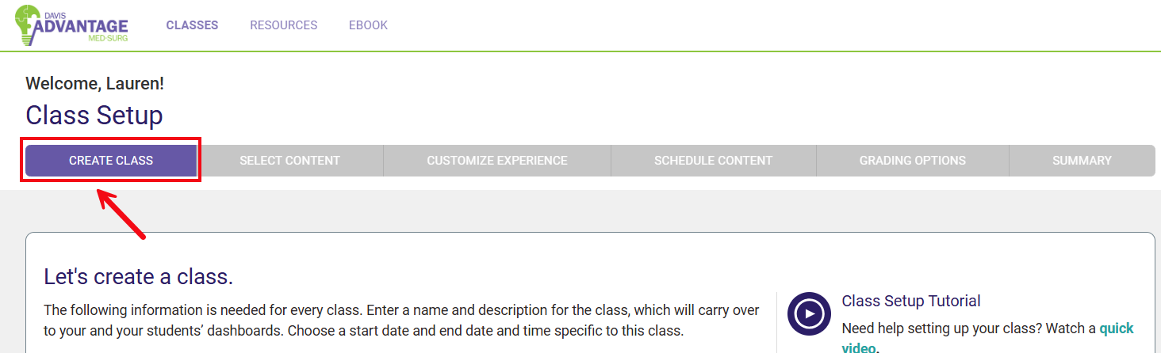Click the lightbulb icon in the logo
Viewport: 1161px width, 353px height.
coord(27,24)
